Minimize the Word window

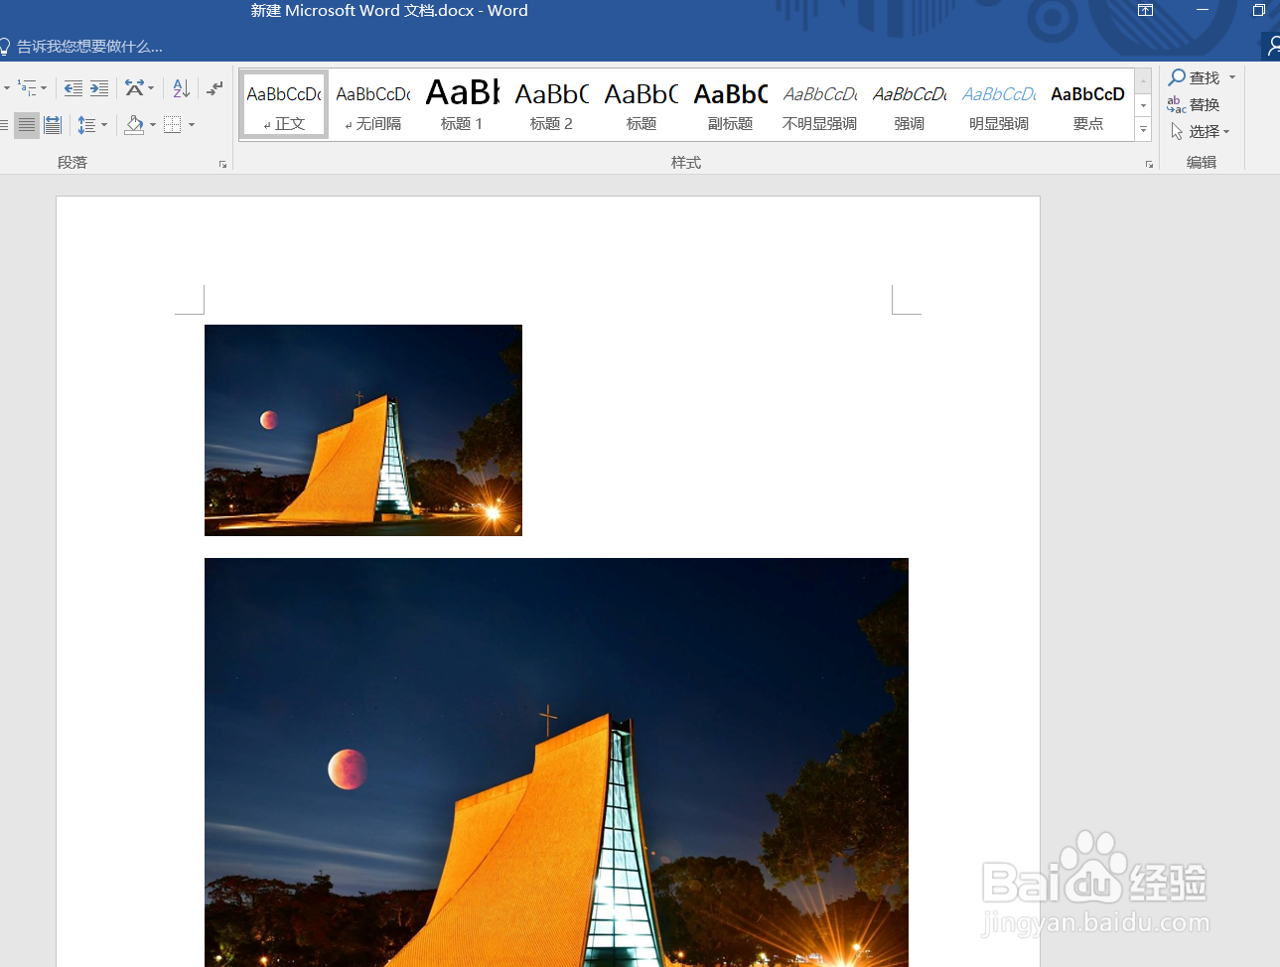[1203, 10]
